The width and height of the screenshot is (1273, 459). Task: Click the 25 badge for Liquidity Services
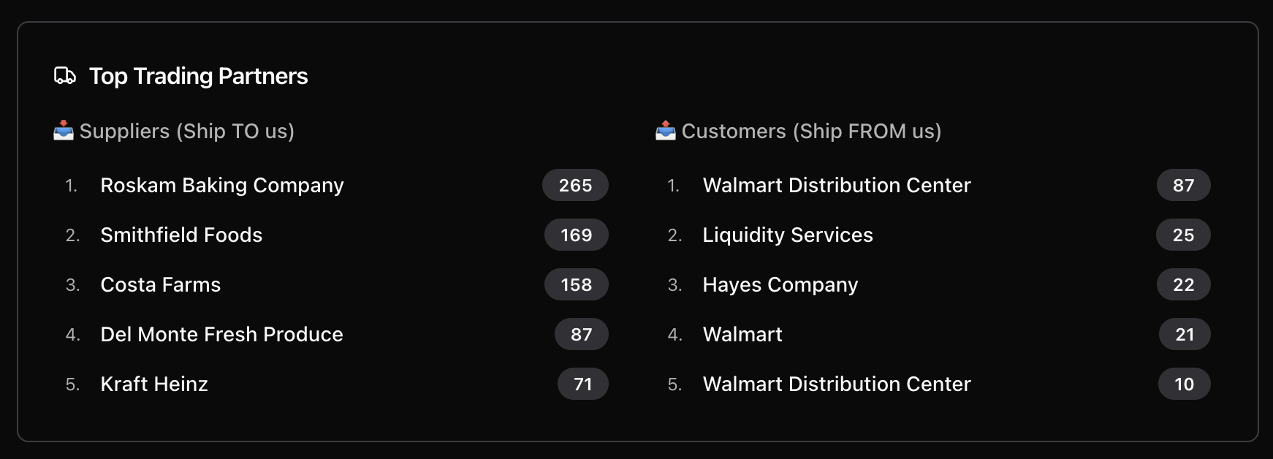1183,235
